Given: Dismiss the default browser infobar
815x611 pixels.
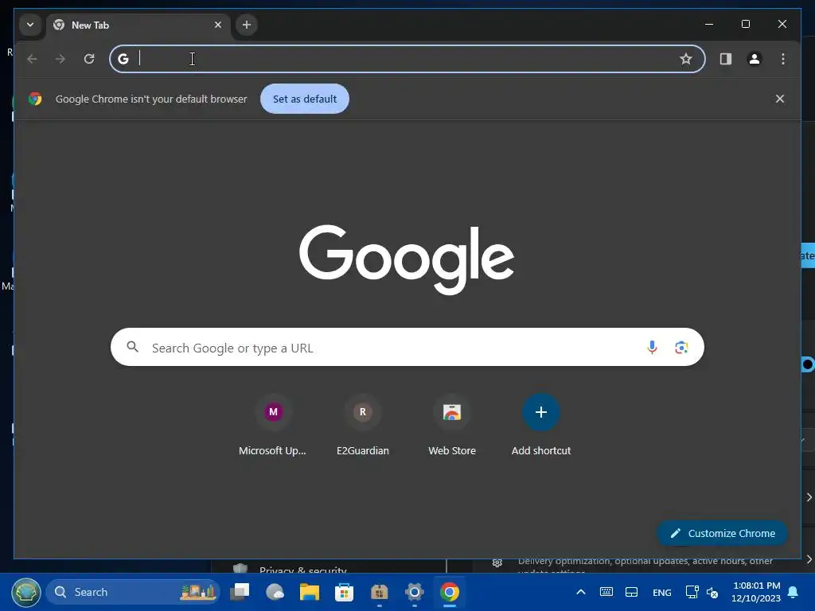Looking at the screenshot, I should 780,99.
